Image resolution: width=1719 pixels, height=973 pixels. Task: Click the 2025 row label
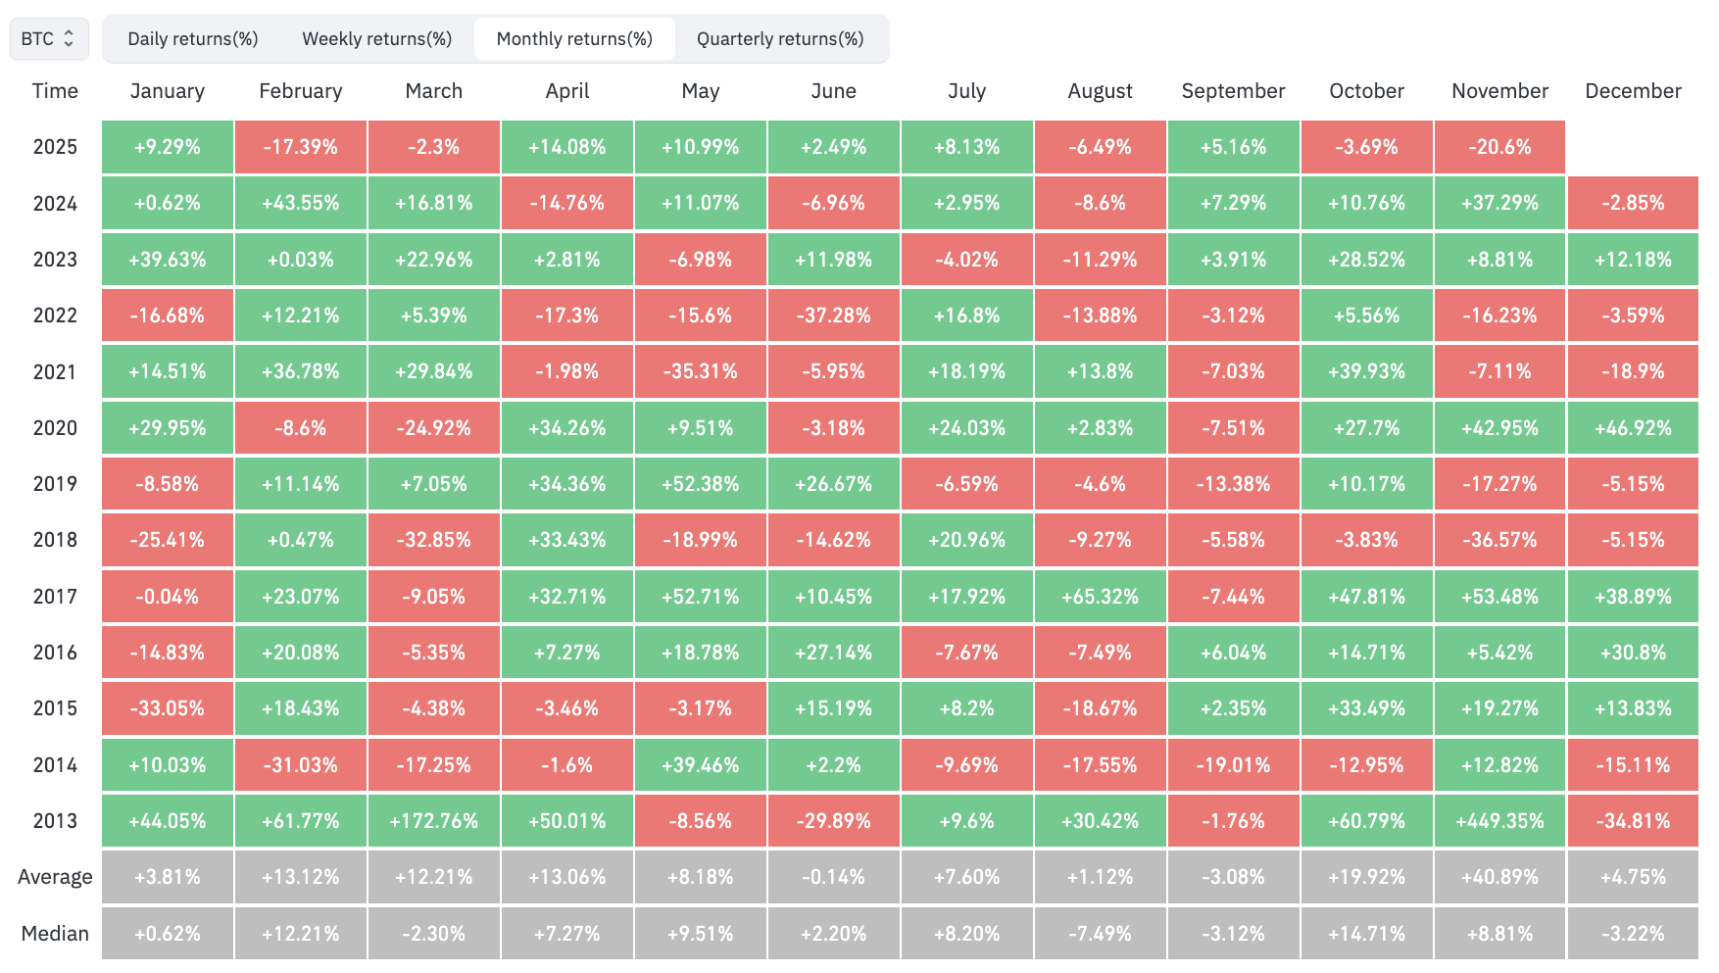pos(55,146)
